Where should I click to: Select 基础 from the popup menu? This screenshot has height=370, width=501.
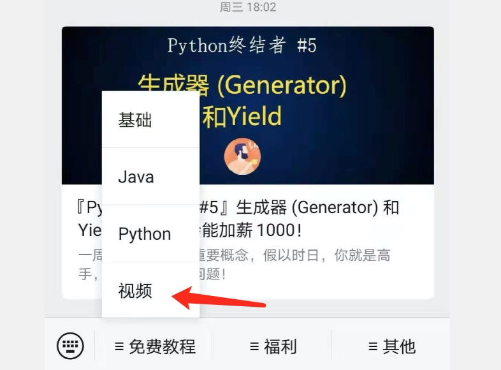(150, 119)
